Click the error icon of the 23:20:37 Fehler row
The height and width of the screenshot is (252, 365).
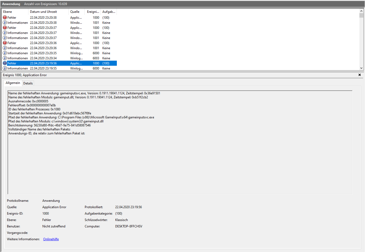point(5,28)
